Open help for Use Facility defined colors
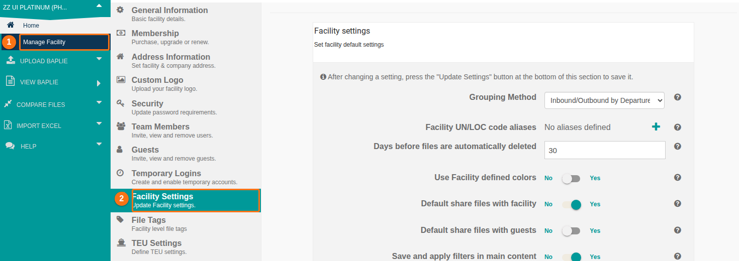739x261 pixels. (677, 177)
